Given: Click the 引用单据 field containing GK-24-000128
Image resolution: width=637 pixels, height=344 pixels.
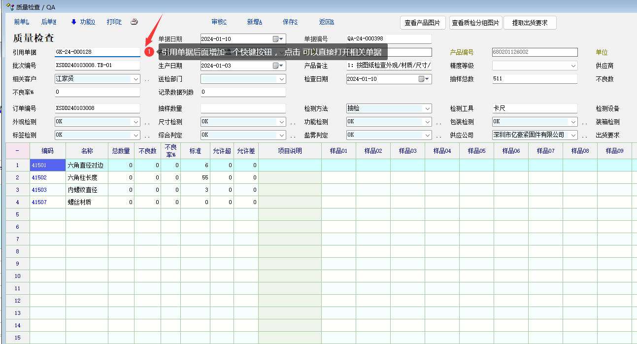Looking at the screenshot, I should (x=97, y=52).
